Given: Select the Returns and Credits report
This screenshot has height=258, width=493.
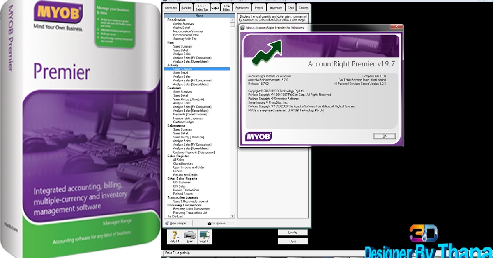Looking at the screenshot, I should point(185,175).
